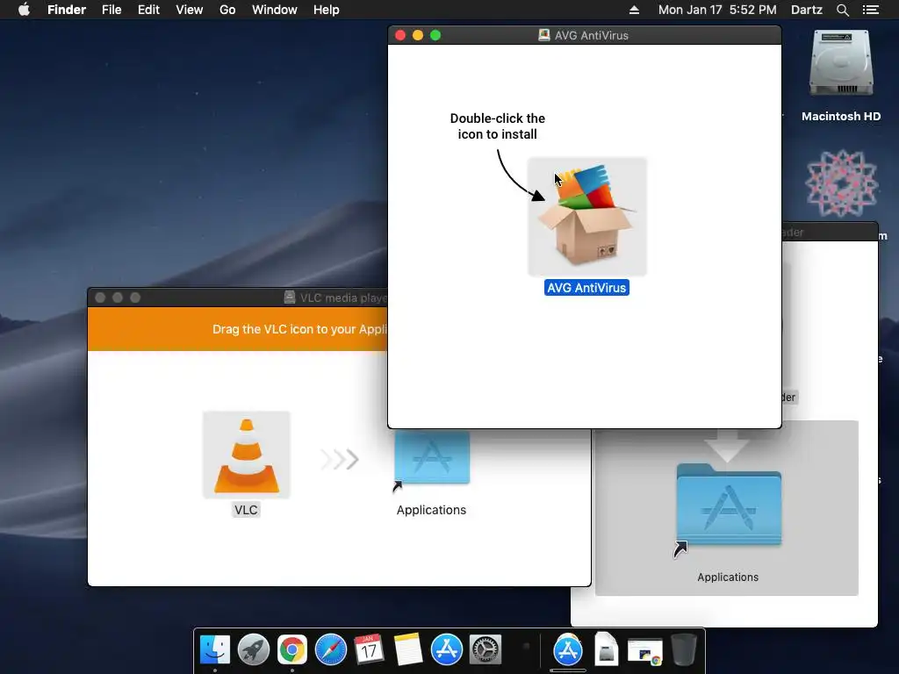The width and height of the screenshot is (899, 674).
Task: Click the eject icon in menu bar
Action: coord(634,10)
